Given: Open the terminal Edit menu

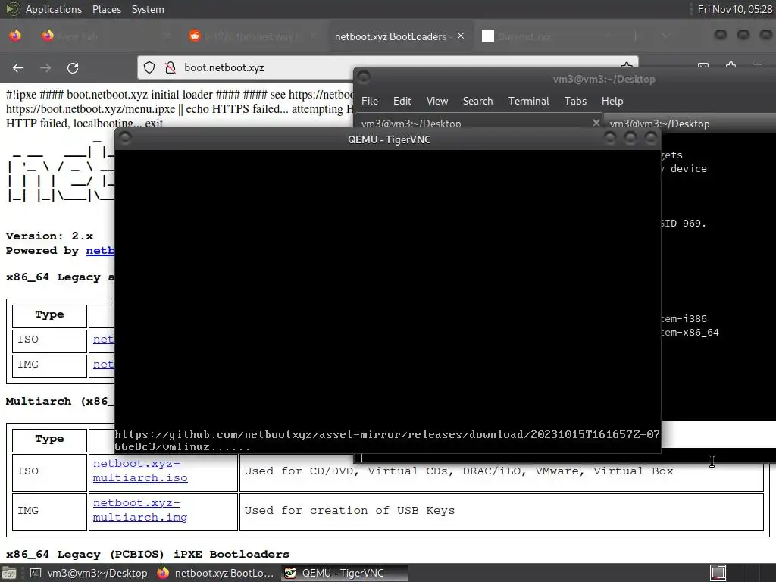Looking at the screenshot, I should (x=402, y=101).
